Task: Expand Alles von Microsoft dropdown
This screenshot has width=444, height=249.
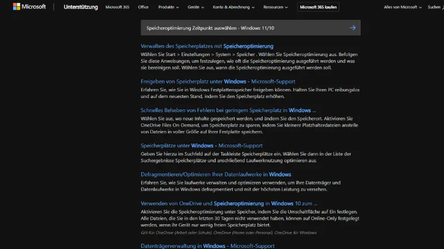Action: pos(403,7)
